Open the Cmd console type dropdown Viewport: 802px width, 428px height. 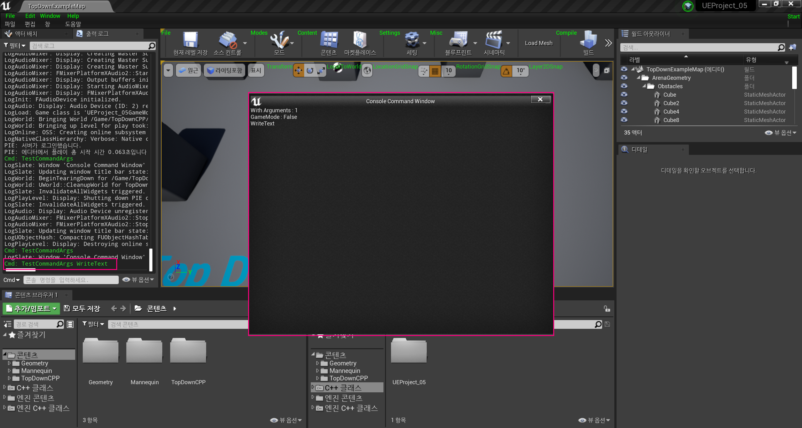pos(12,280)
